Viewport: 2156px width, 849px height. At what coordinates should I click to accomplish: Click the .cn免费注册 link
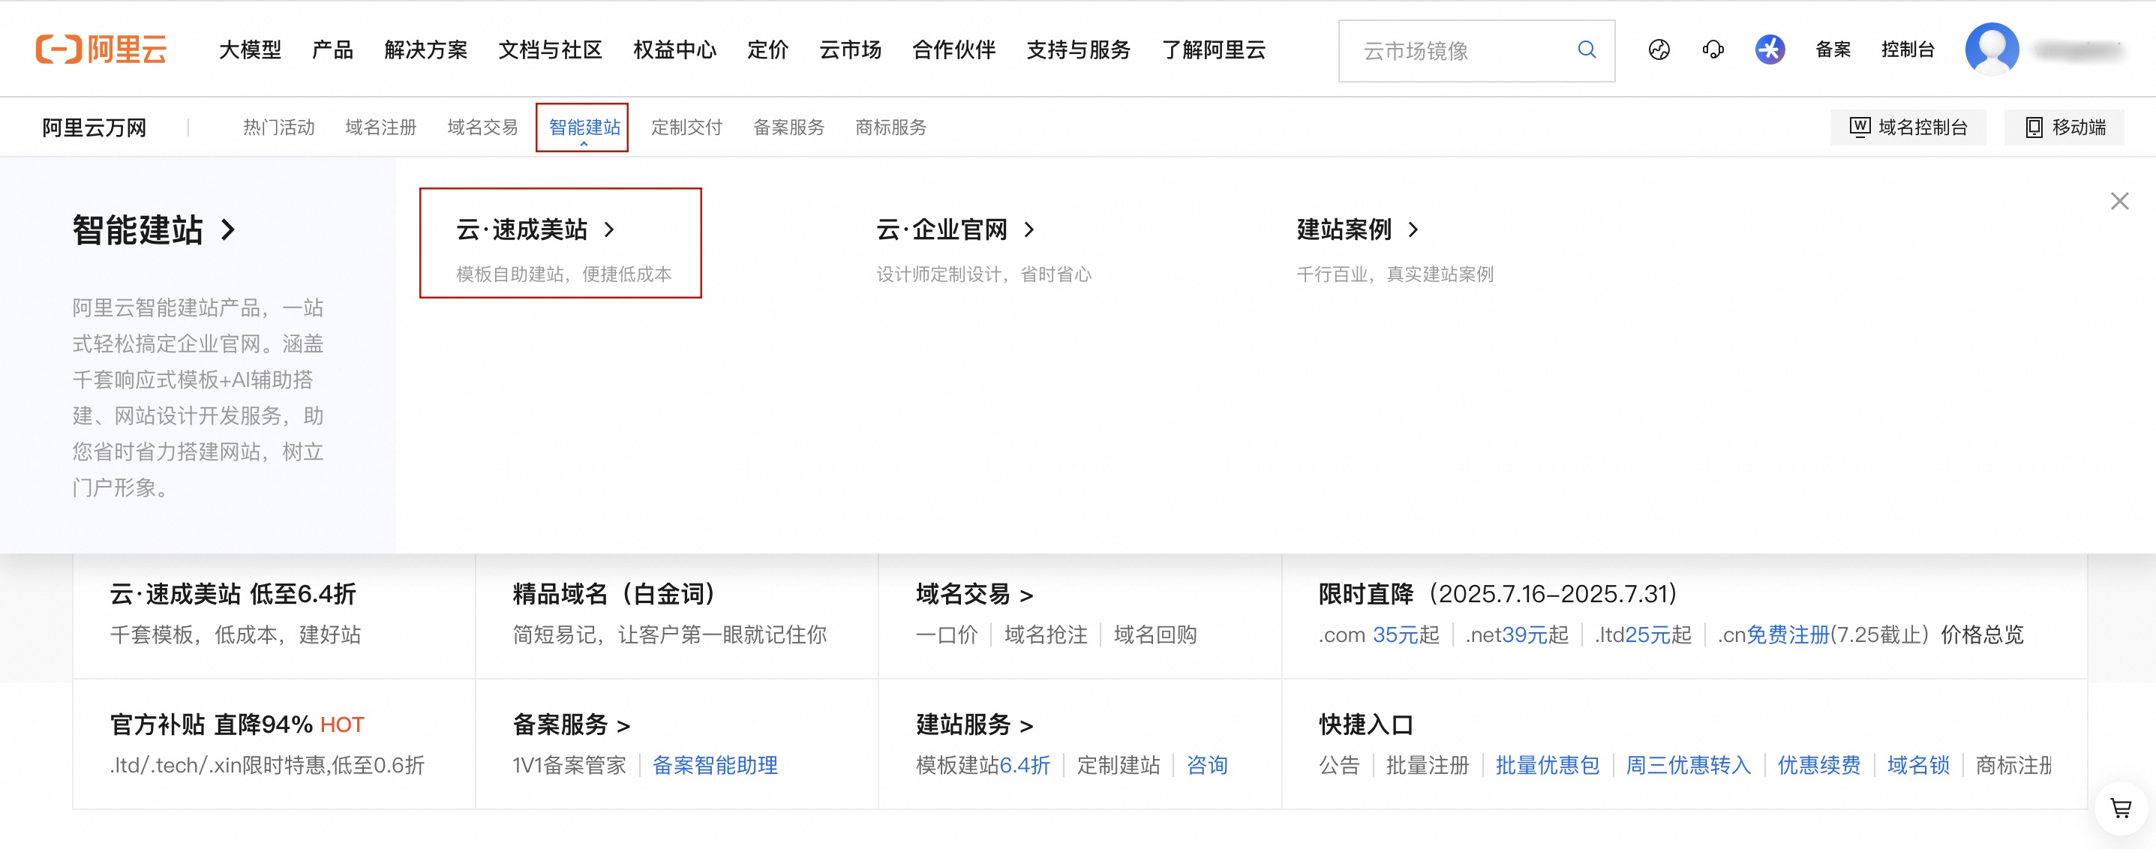(x=1773, y=634)
